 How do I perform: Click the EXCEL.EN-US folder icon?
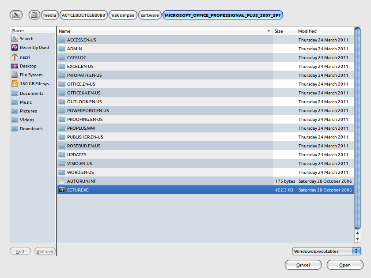pos(62,66)
